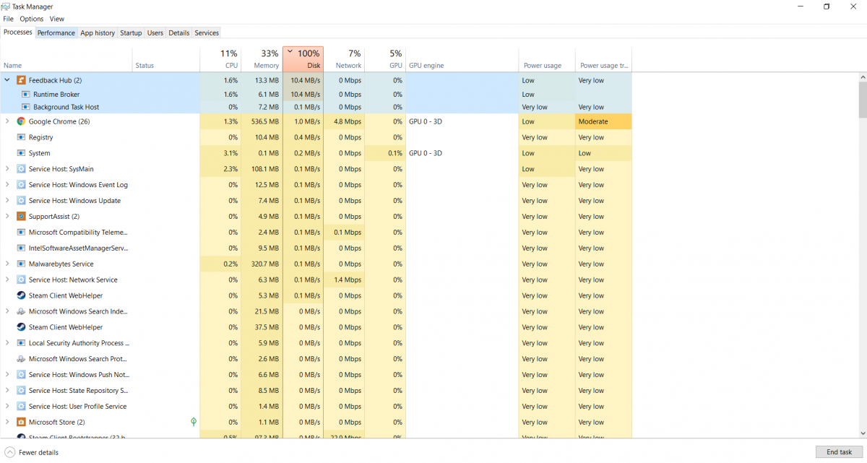Expand the Malwarebytes Service entry

[7, 264]
